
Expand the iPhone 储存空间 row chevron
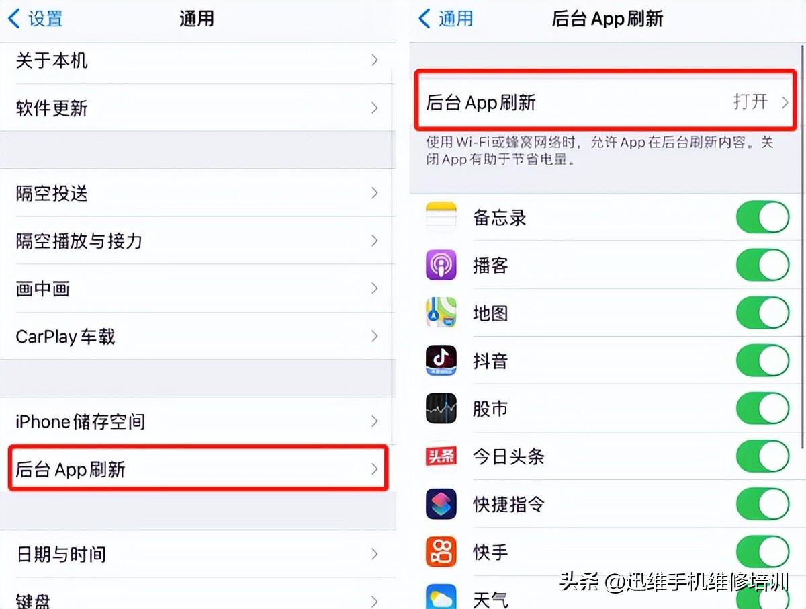pyautogui.click(x=374, y=421)
